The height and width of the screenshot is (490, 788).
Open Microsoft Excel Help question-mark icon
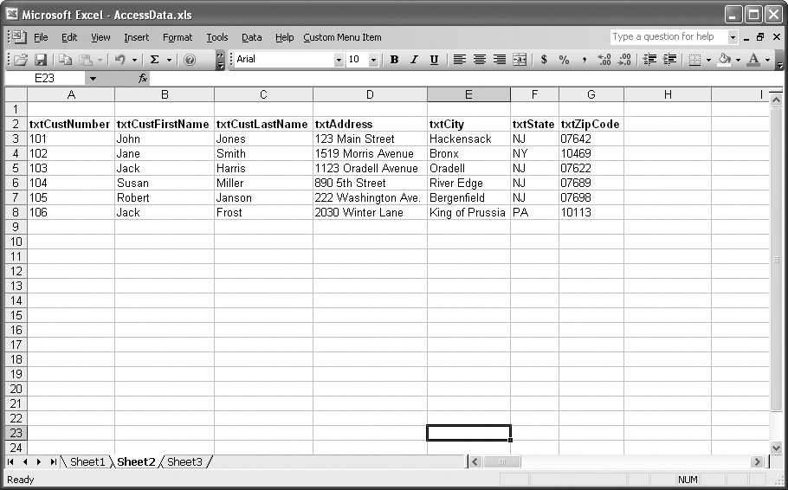pyautogui.click(x=190, y=60)
